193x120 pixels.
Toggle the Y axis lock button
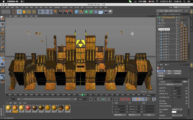[45, 12]
